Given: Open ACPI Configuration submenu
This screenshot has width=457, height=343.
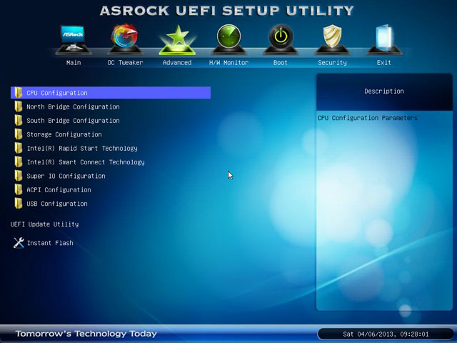Looking at the screenshot, I should [59, 190].
